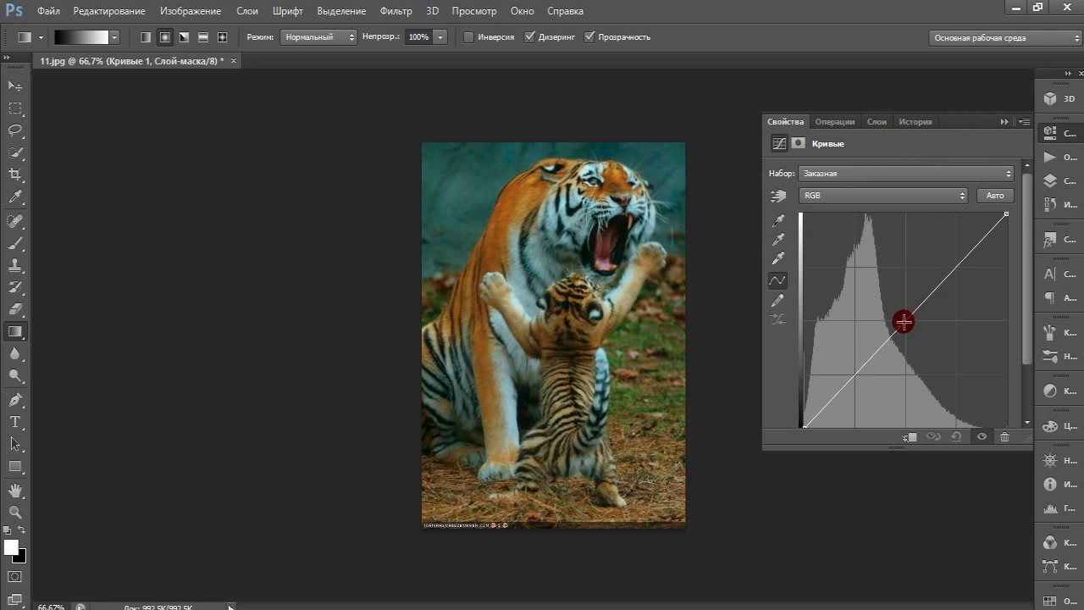
Task: Switch to the Слои tab
Action: pyautogui.click(x=877, y=122)
